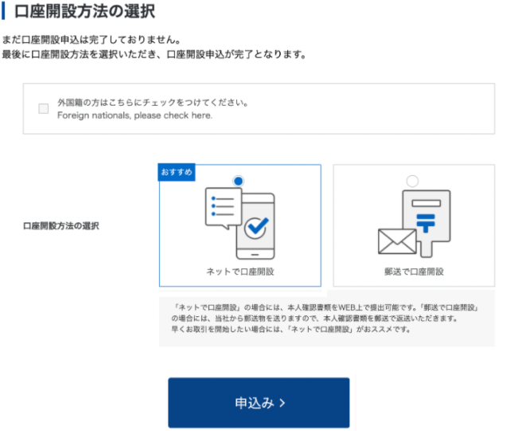Click the gray explanation note box
The width and height of the screenshot is (530, 431).
(326, 318)
